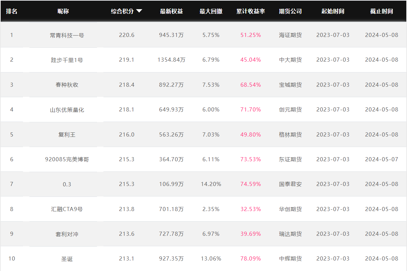Image resolution: width=407 pixels, height=271 pixels.
Task: Sort by the 综合积分 descending arrow
Action: coord(139,11)
